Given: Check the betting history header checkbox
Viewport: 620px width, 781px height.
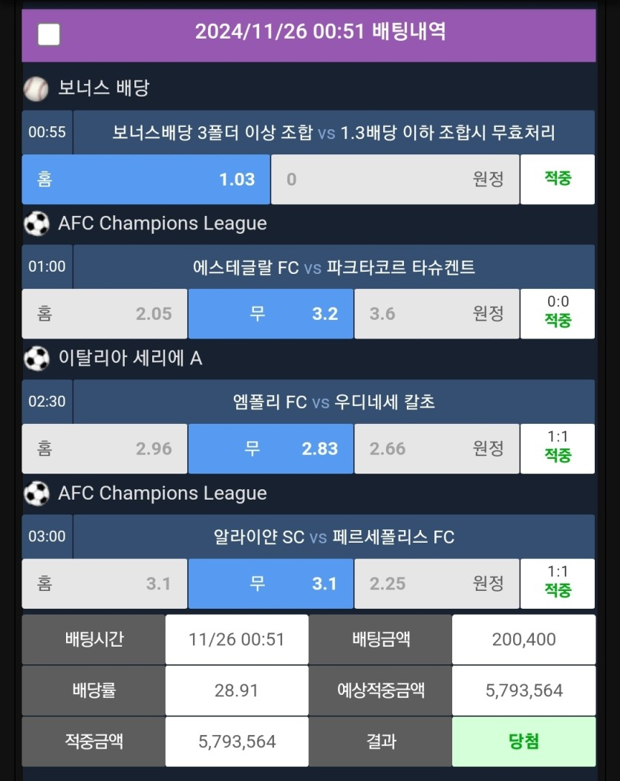Looking at the screenshot, I should click(x=49, y=34).
